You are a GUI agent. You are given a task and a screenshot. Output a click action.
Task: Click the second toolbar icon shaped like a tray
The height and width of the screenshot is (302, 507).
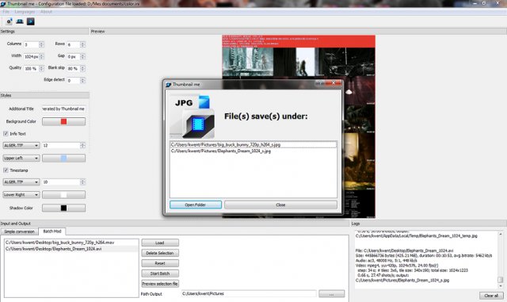(20, 21)
